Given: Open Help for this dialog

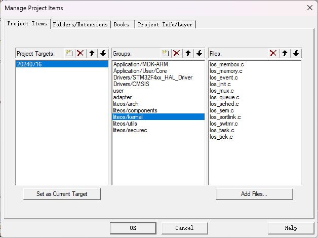Looking at the screenshot, I should [291, 228].
